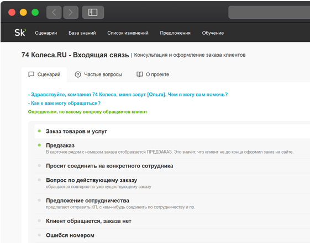Click subtitle 'Консультация и оформление заказа клиентов'
The width and height of the screenshot is (310, 243).
[190, 55]
